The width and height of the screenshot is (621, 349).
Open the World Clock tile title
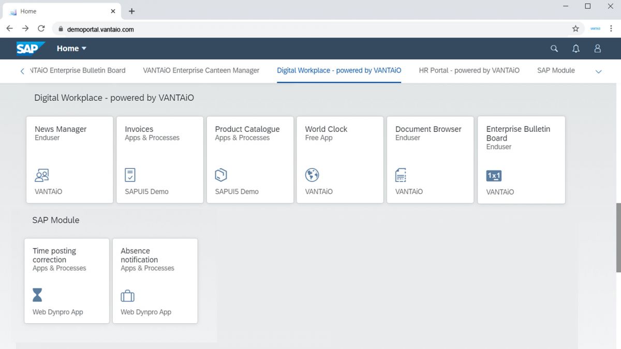tap(326, 129)
